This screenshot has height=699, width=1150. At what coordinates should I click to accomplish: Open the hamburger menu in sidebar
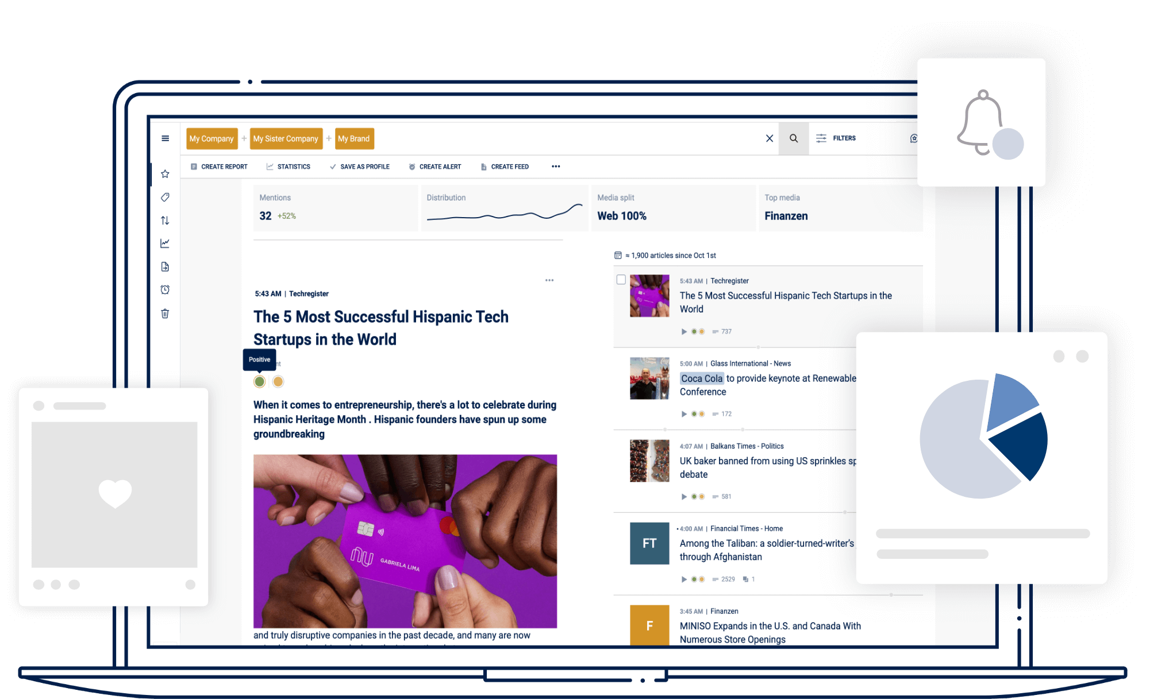click(x=165, y=138)
